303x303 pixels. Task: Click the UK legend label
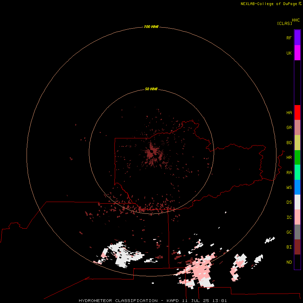point(289,53)
